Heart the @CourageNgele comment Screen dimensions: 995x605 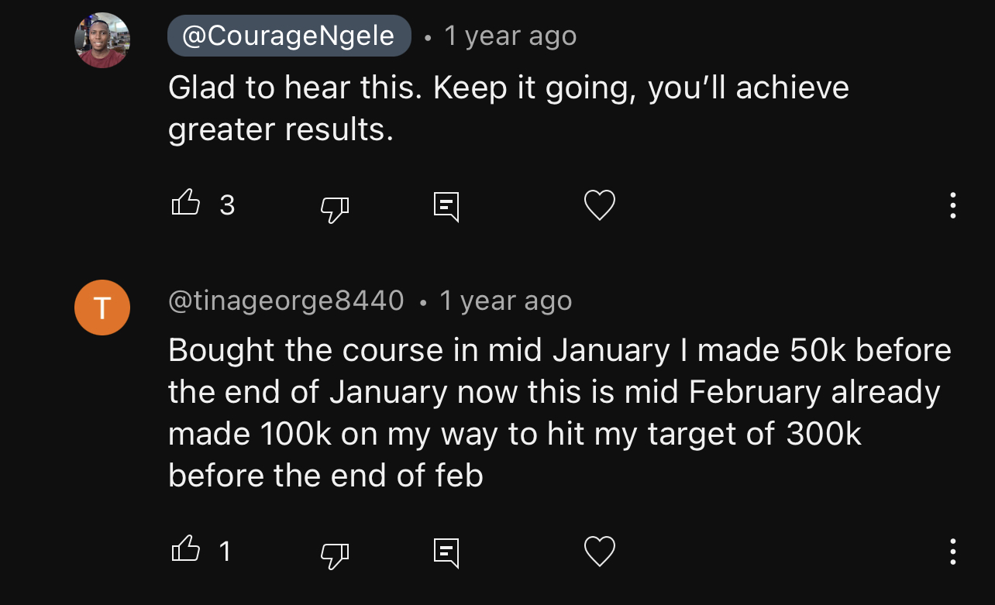point(599,205)
